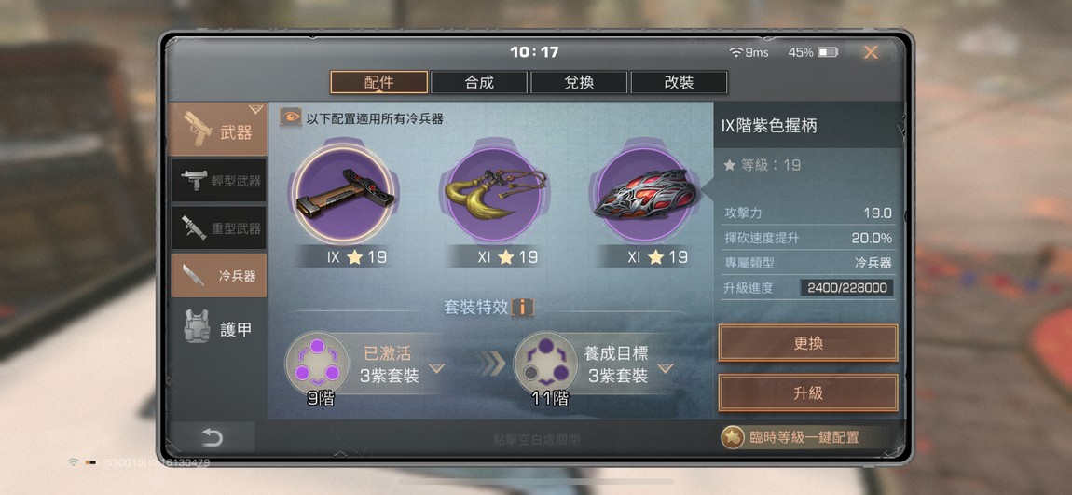
Task: Expand the 養成目標 3紫套裝 dropdown
Action: 666,368
